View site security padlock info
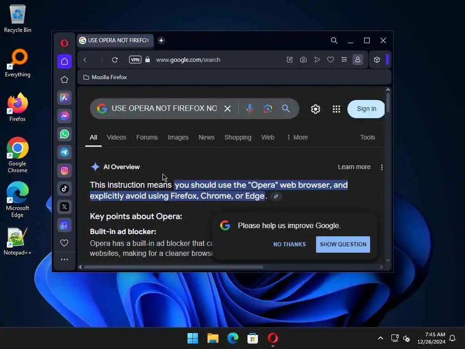The image size is (465, 349). (x=148, y=60)
